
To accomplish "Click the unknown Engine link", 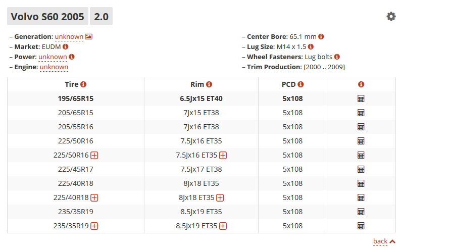I will 54,67.
